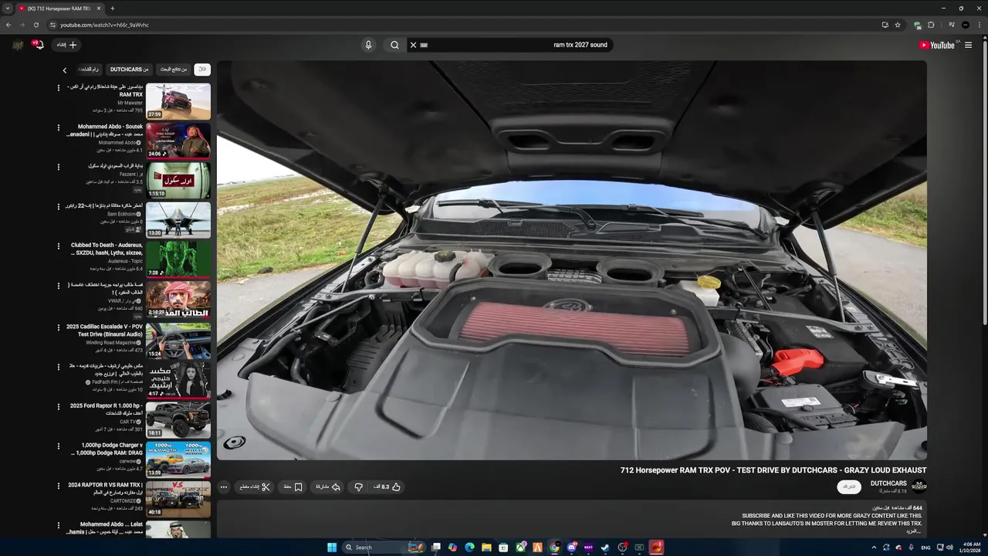Click the CARTOMIZE channel name
988x556 pixels.
tap(123, 500)
